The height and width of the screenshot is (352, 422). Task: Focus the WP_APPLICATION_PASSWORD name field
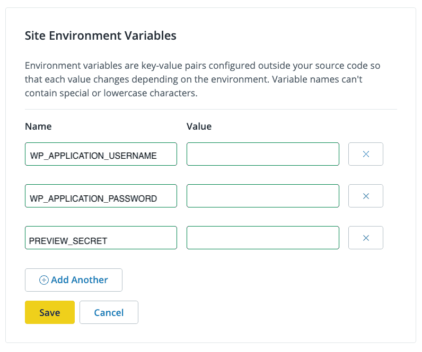[x=101, y=196]
